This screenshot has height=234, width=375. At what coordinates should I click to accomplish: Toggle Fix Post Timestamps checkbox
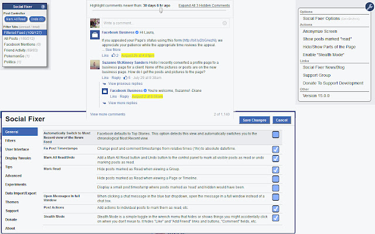point(275,149)
